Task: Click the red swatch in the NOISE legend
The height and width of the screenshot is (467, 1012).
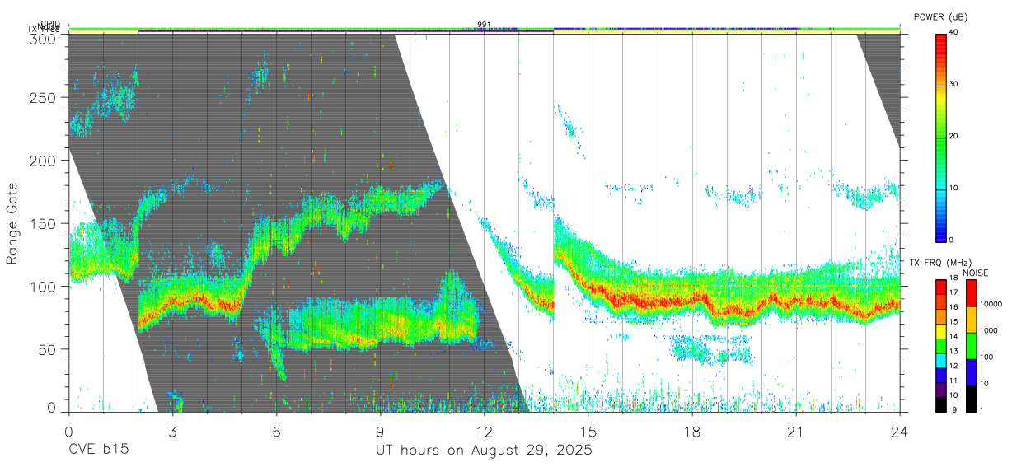Action: click(x=970, y=292)
